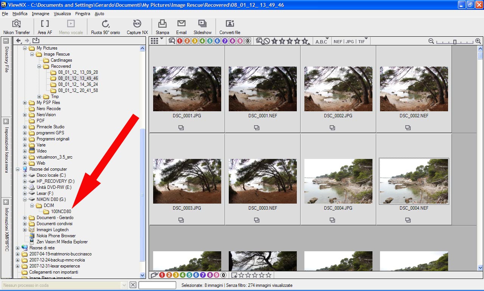Go up one folder level in tree
This screenshot has width=484, height=291.
coord(36,41)
